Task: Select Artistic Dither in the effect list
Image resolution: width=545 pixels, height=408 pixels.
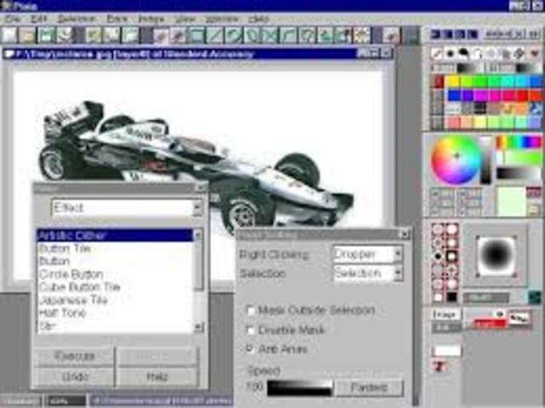Action: pos(115,236)
